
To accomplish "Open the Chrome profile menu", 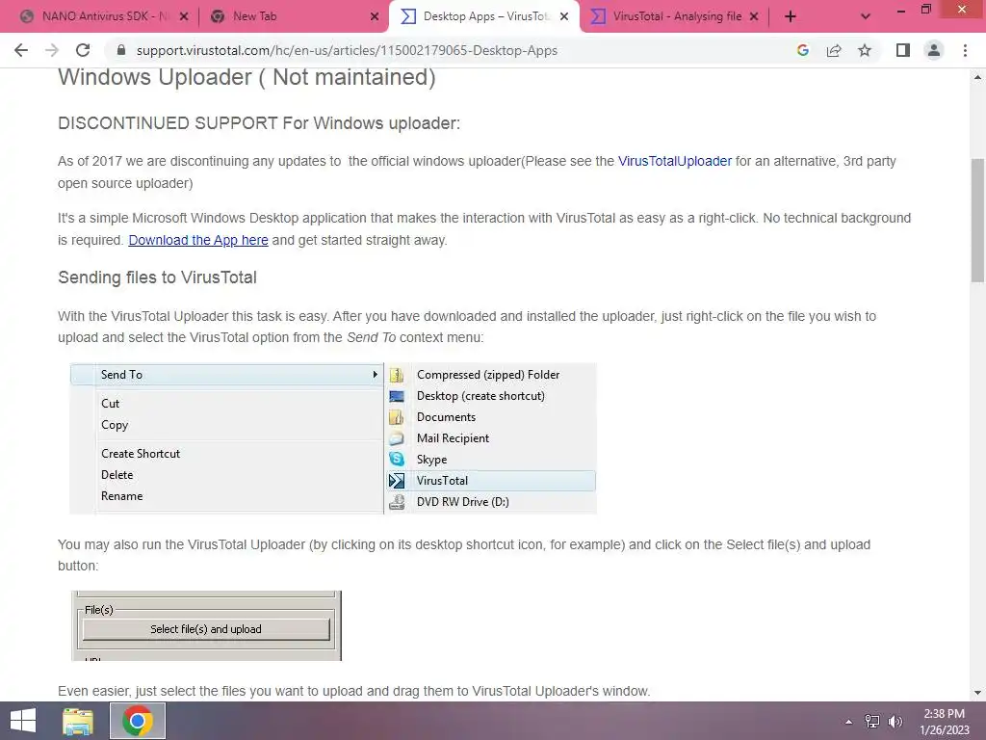I will [x=934, y=50].
